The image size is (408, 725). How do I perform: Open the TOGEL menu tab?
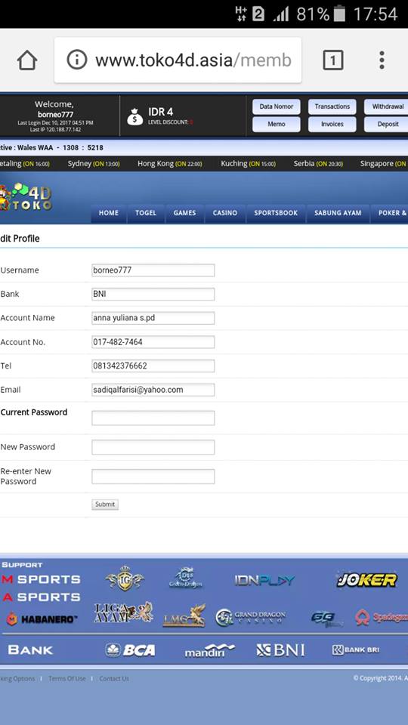click(146, 213)
